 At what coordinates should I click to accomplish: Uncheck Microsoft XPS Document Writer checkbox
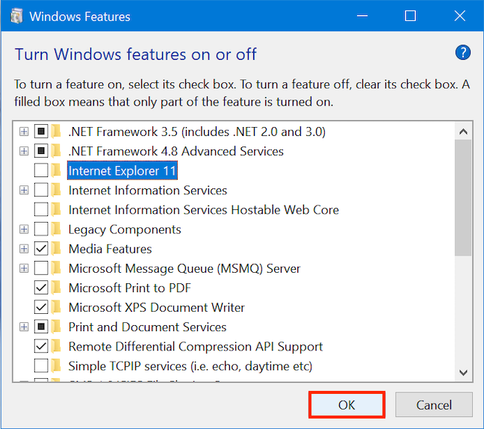41,307
